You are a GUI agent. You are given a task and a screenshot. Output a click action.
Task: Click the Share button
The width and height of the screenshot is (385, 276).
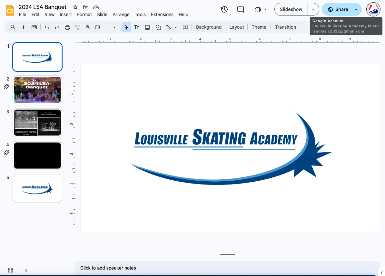tap(337, 9)
